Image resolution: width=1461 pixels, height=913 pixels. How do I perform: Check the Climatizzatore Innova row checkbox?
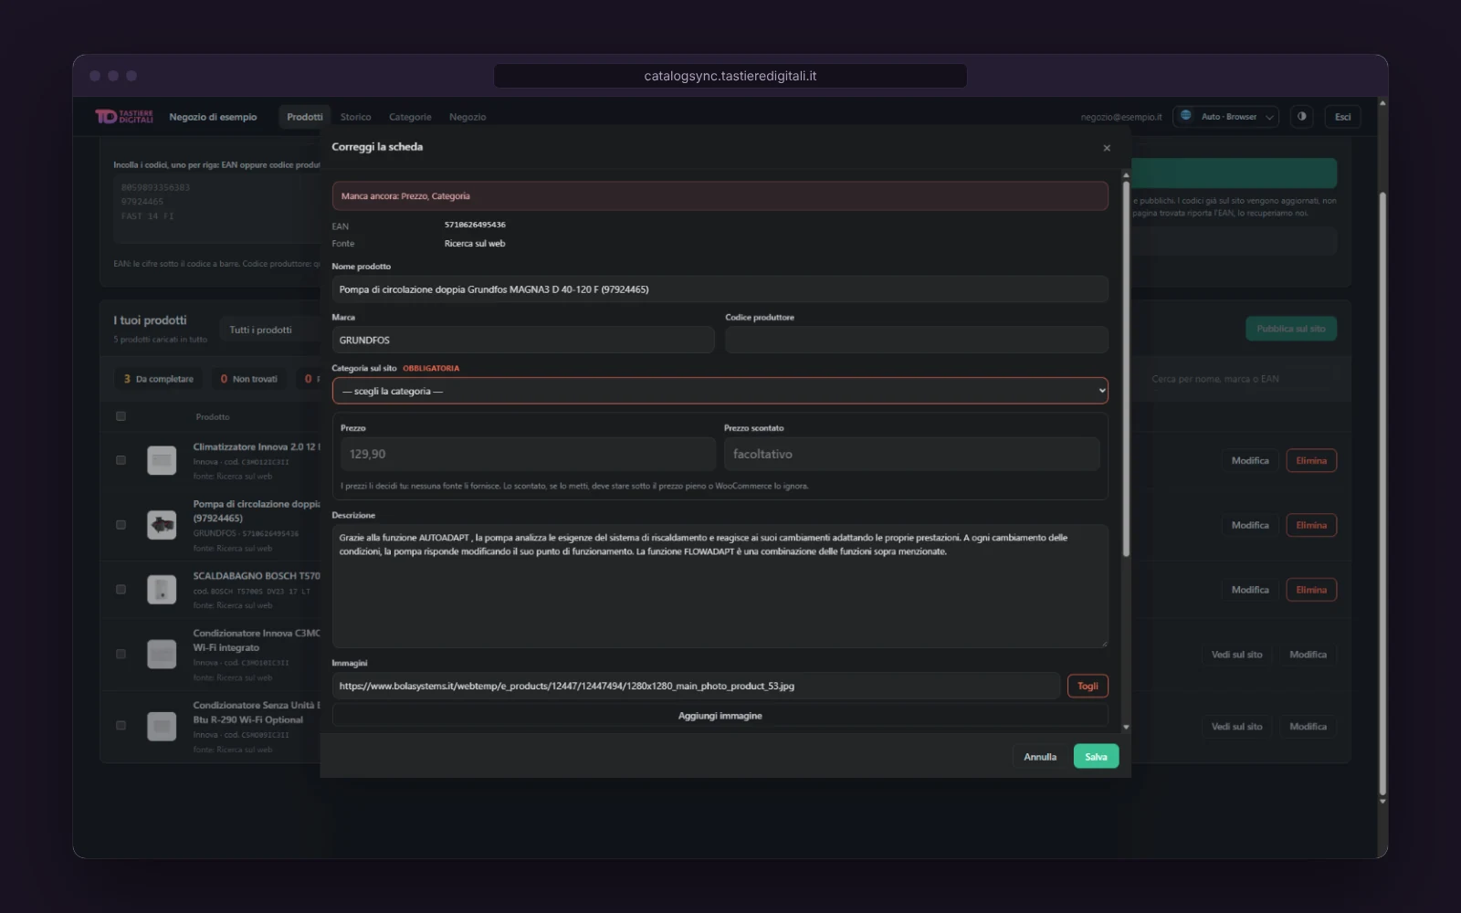(x=121, y=460)
